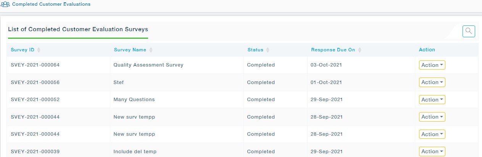This screenshot has height=157, width=482.
Task: Click the Completed Customer Evaluations breadcrumb link
Action: tap(51, 5)
